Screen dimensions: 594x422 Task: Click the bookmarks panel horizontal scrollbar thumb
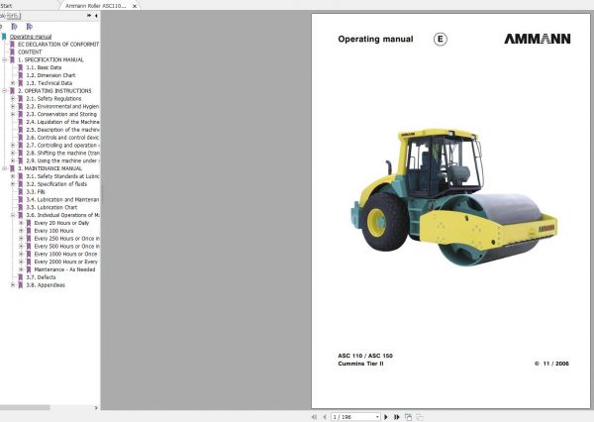pos(25,407)
